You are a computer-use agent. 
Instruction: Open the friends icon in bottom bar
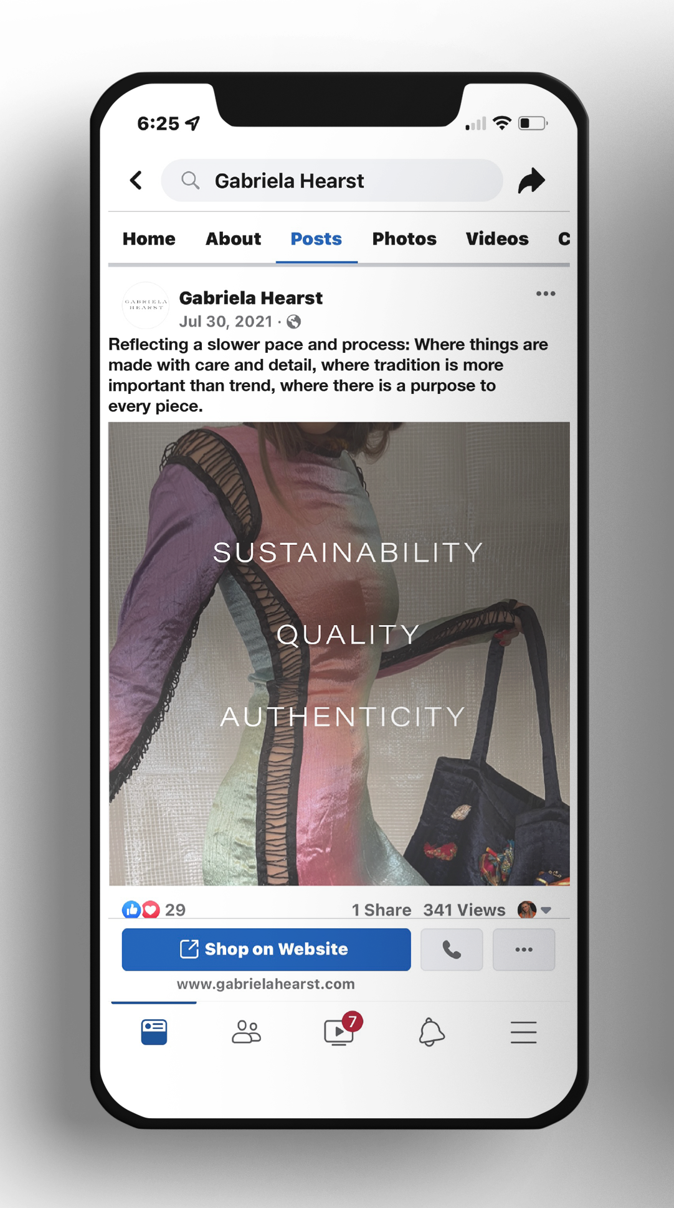point(246,1032)
